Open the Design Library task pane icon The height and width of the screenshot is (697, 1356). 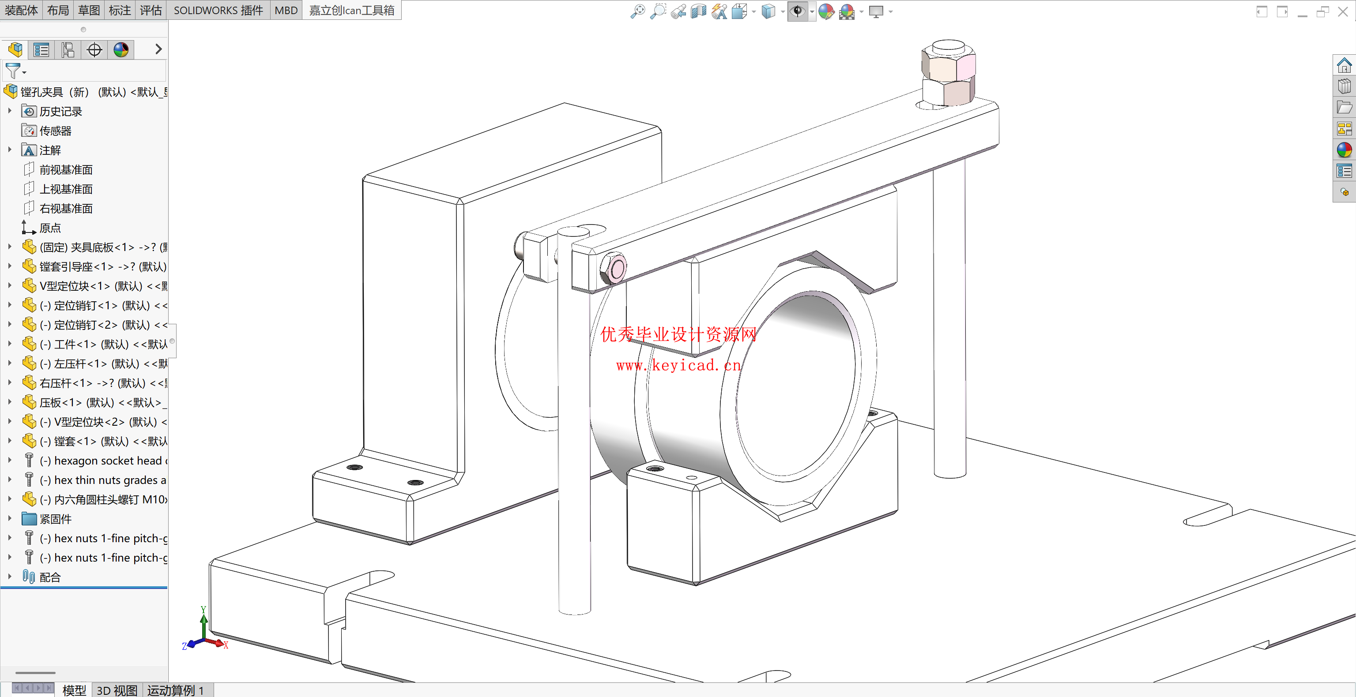[x=1344, y=86]
